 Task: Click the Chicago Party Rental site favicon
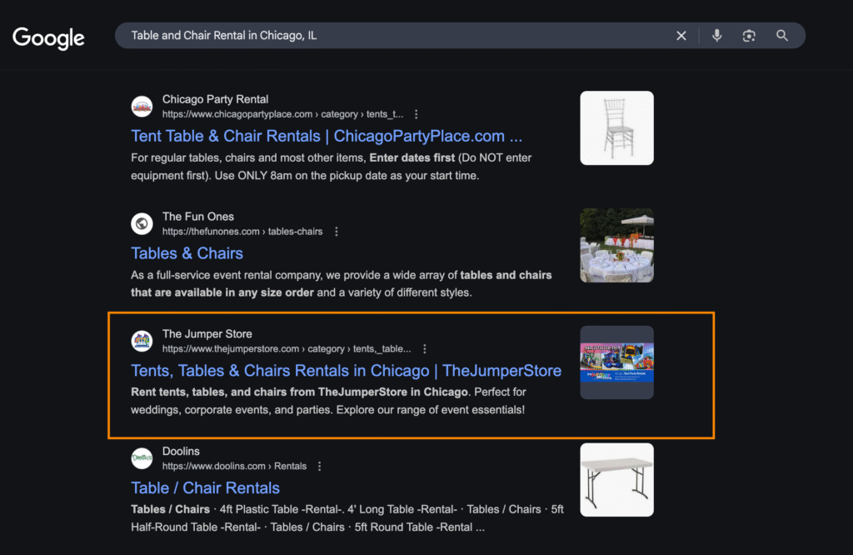coord(142,107)
